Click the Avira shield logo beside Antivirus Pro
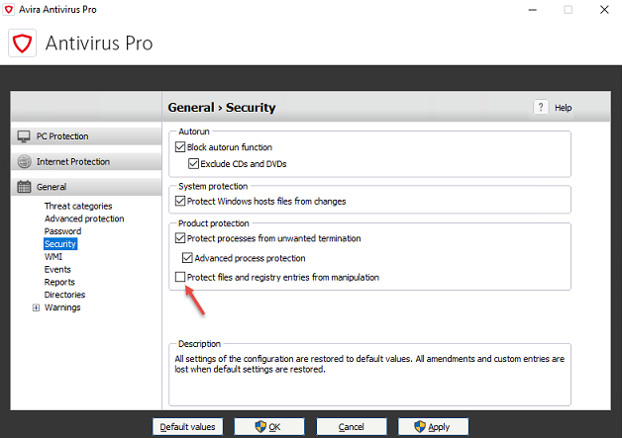 coord(22,43)
